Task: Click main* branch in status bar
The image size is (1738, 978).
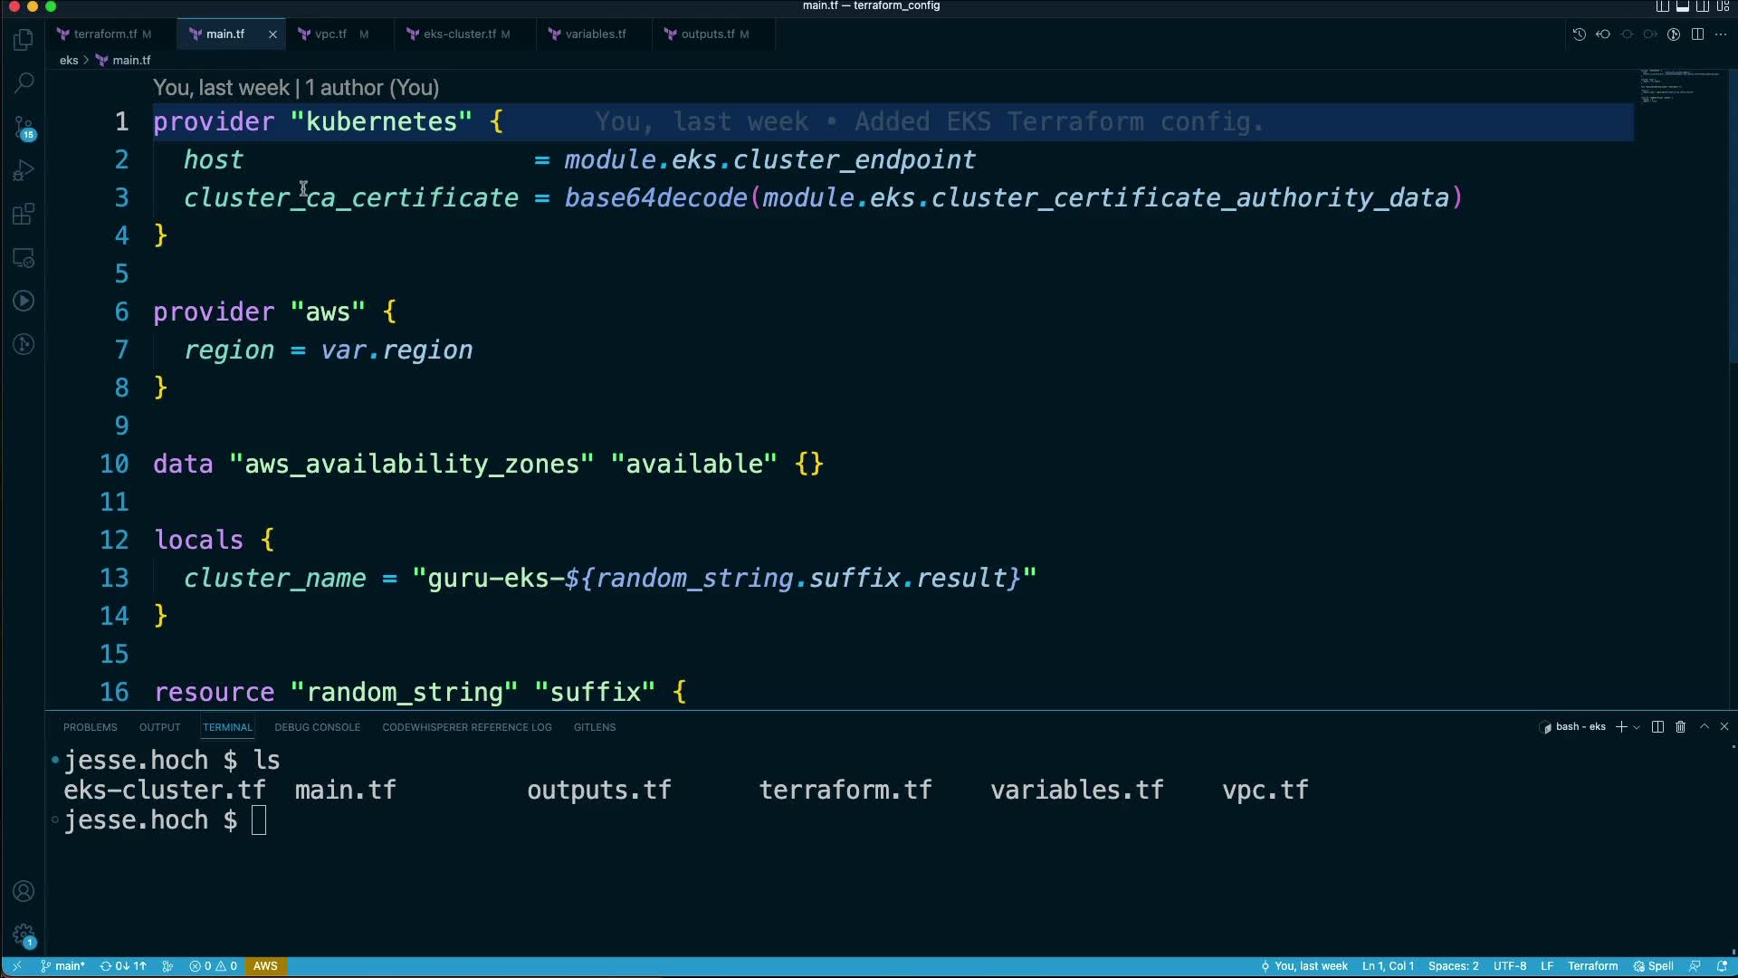Action: click(63, 966)
